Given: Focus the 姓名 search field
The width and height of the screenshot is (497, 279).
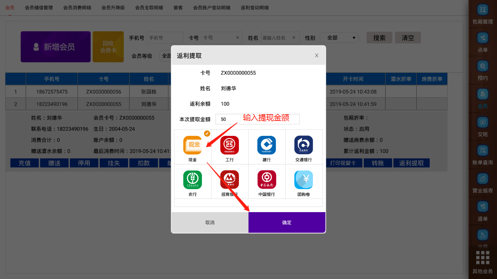Looking at the screenshot, I should pos(280,38).
